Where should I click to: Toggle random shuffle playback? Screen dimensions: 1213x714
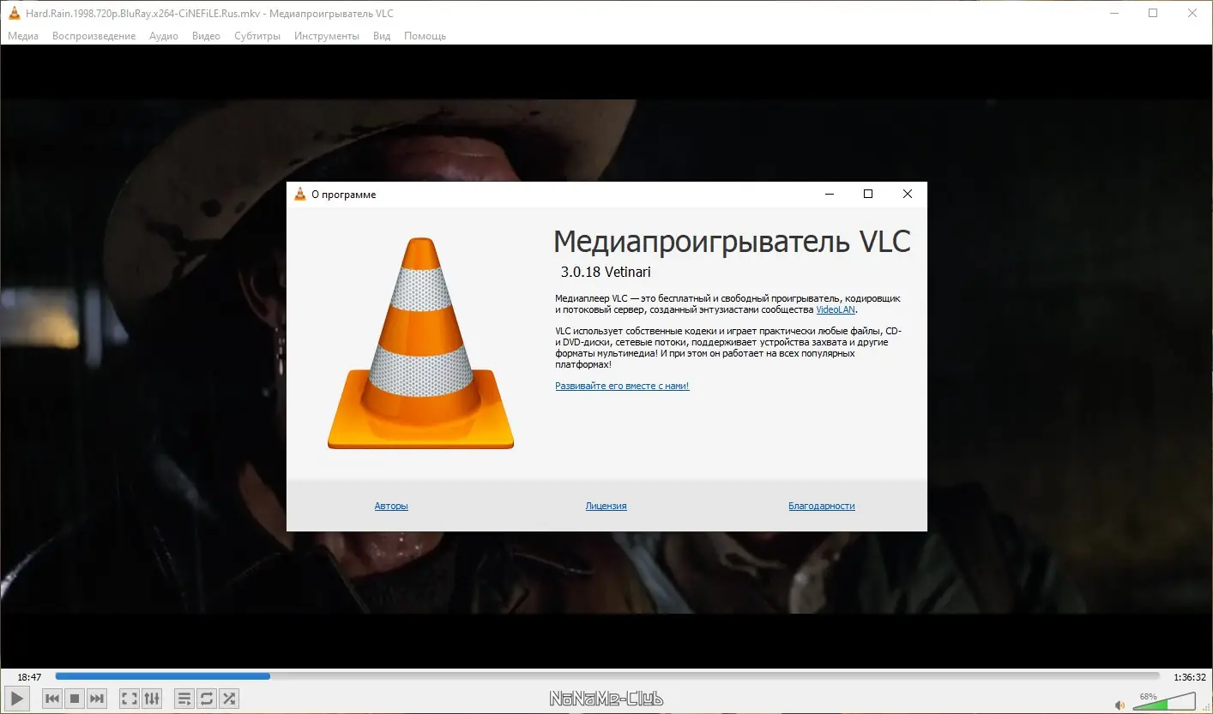tap(229, 699)
